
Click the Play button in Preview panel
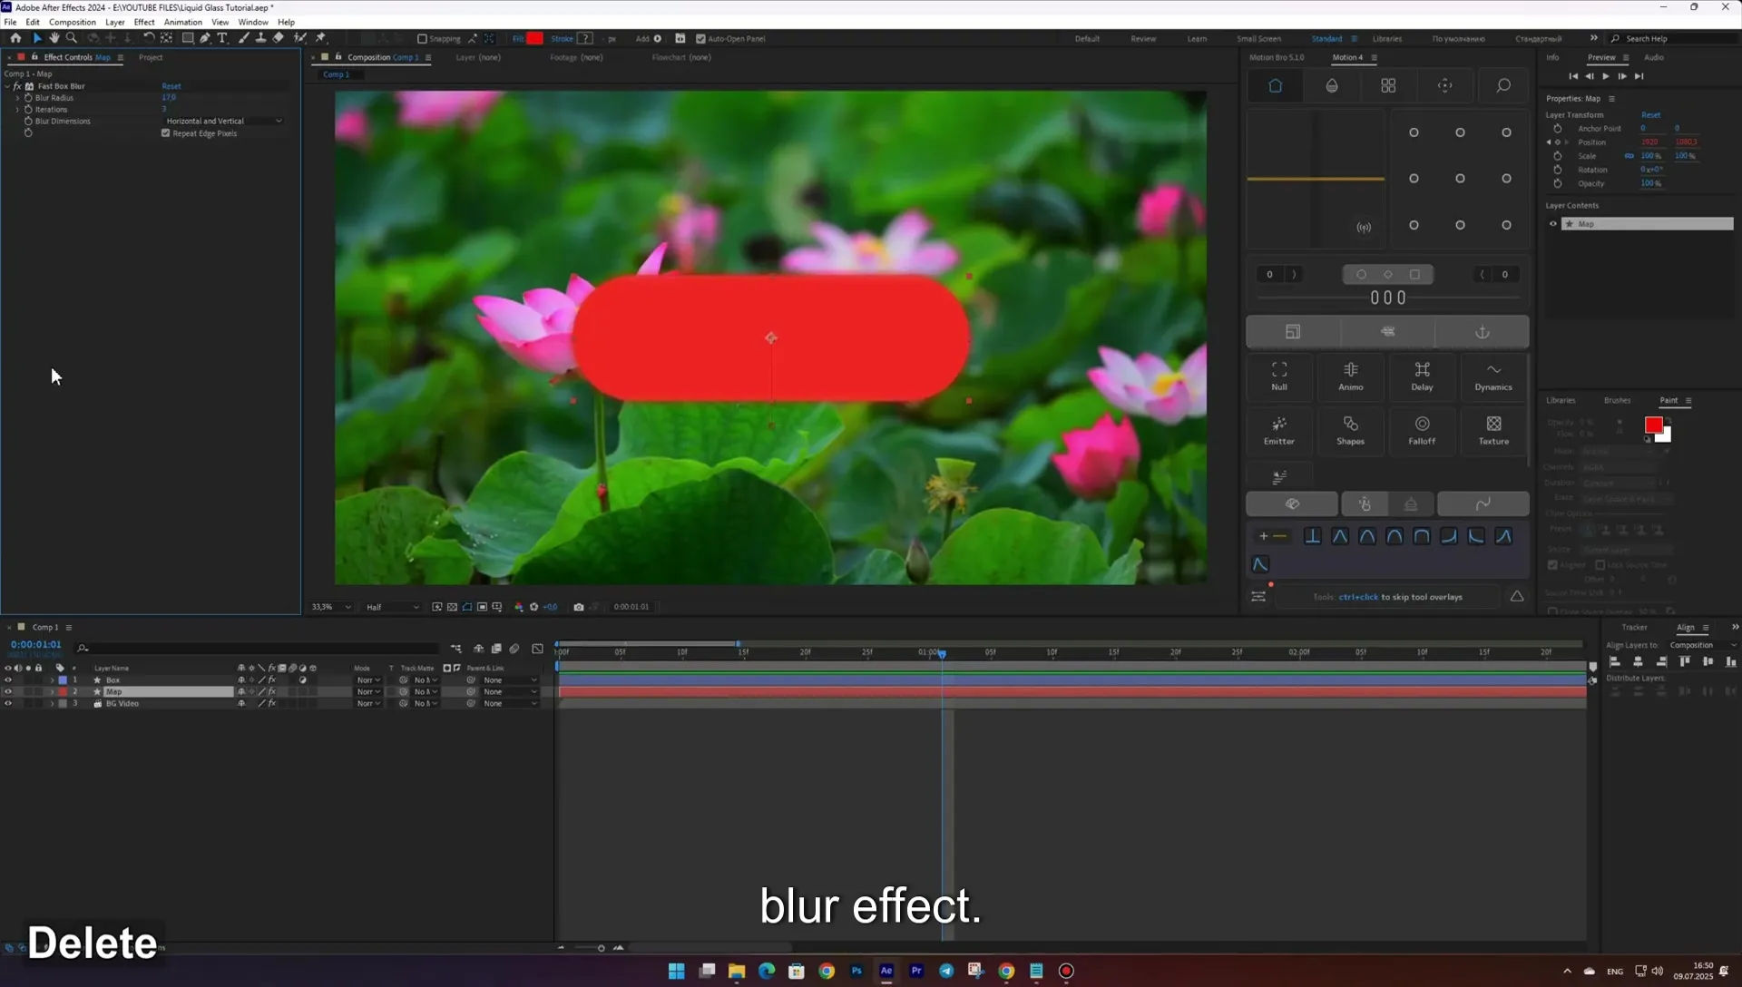[1606, 76]
